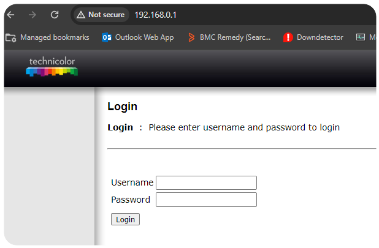Click the Login page heading
The width and height of the screenshot is (379, 248).
122,107
